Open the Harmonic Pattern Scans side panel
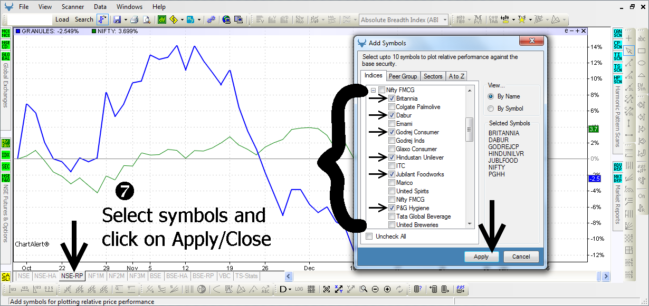 [x=617, y=116]
